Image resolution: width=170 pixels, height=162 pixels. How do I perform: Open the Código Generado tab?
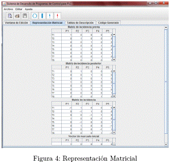coord(108,23)
